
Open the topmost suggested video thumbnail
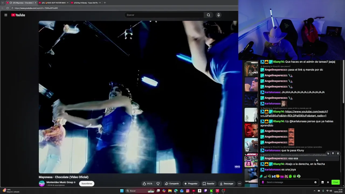point(251,69)
